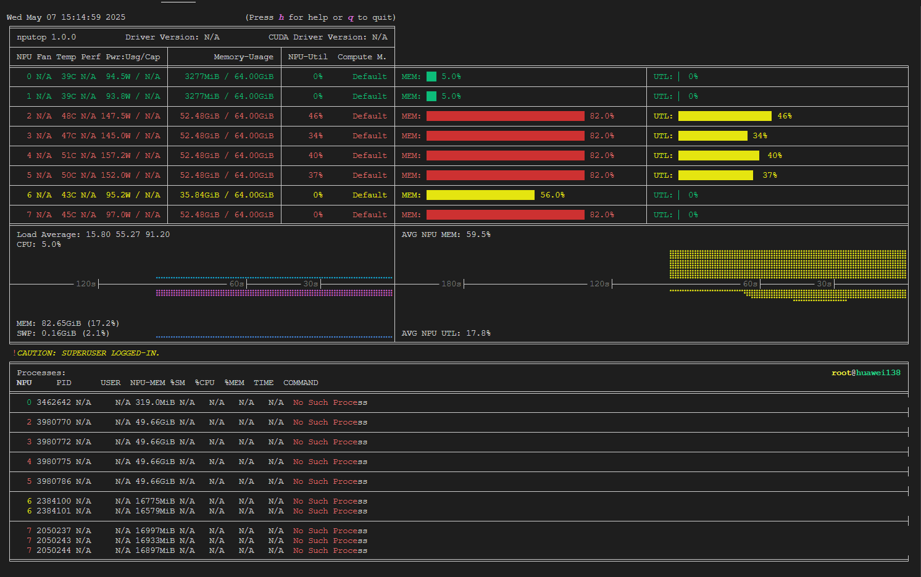Click the timestamp 'Wed May 07 15:14:59 2025'
This screenshot has width=921, height=577.
click(x=66, y=17)
